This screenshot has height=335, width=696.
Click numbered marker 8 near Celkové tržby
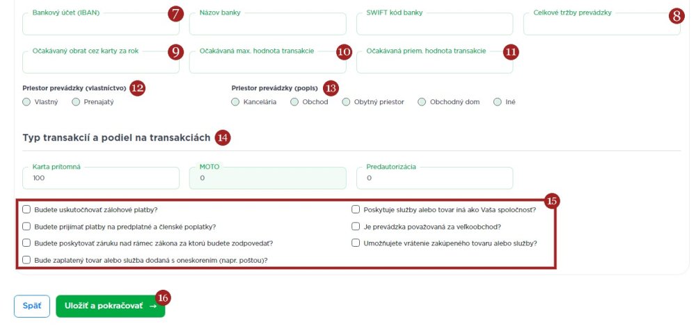coord(677,15)
